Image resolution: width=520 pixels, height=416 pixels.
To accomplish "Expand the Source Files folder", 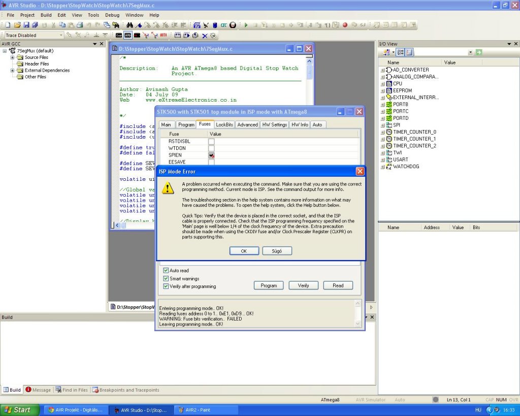I will [12, 57].
